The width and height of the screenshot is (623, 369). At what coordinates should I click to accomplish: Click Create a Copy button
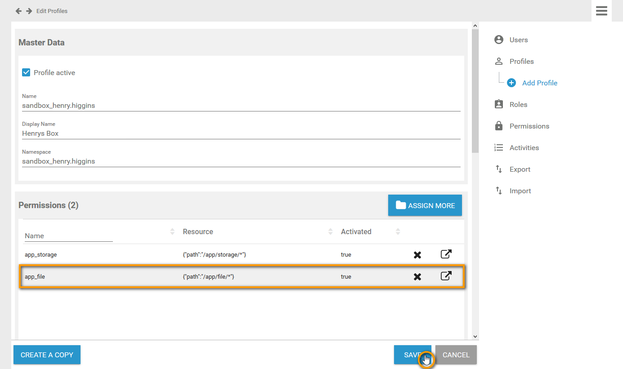coord(47,355)
